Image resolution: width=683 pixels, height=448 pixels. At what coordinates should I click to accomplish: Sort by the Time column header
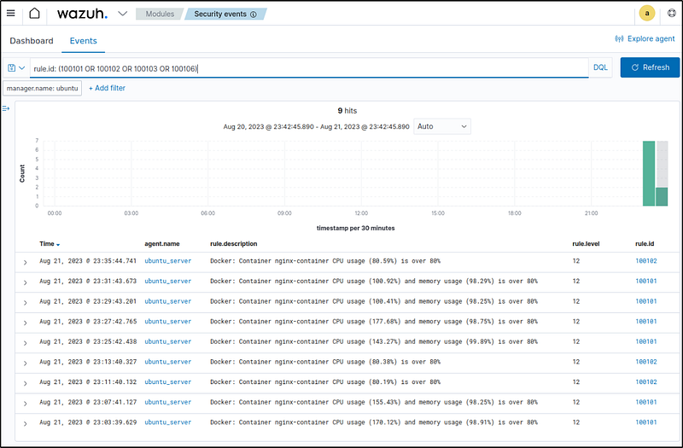(50, 244)
